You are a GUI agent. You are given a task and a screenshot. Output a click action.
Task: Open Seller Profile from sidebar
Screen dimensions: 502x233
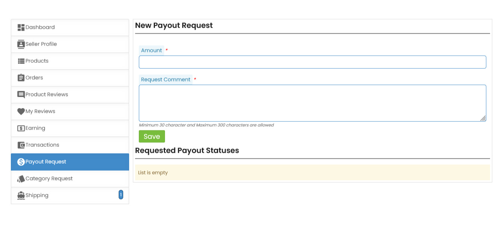point(41,44)
